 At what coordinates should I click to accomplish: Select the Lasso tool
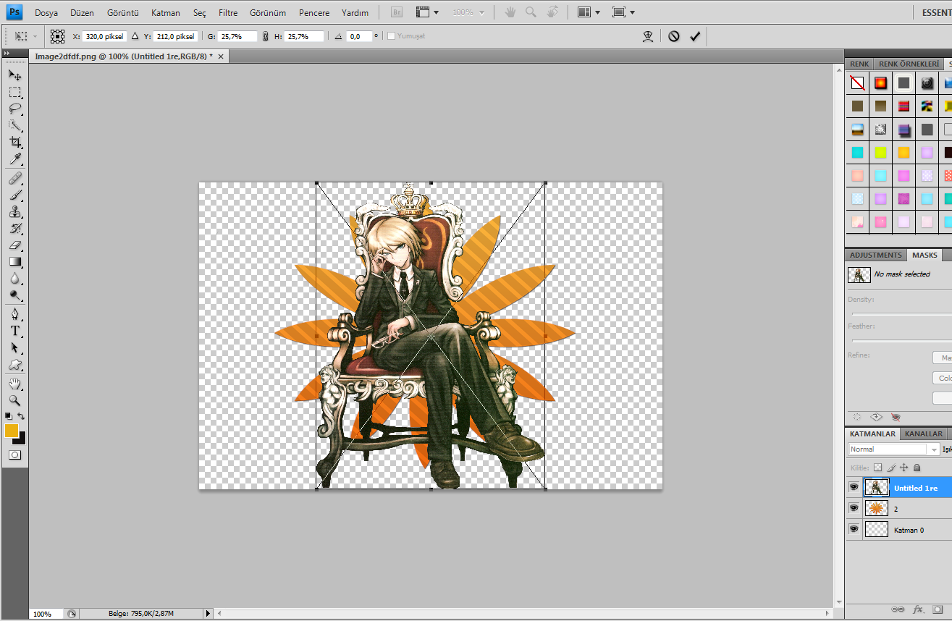click(15, 109)
